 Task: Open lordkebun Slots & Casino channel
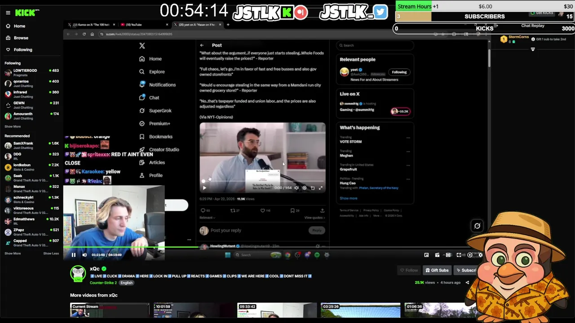[x=31, y=167]
